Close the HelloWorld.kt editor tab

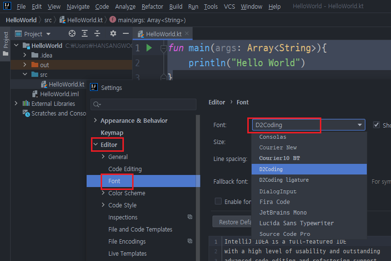click(x=187, y=33)
